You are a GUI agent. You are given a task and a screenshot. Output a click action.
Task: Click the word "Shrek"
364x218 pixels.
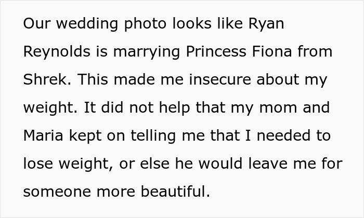point(43,80)
